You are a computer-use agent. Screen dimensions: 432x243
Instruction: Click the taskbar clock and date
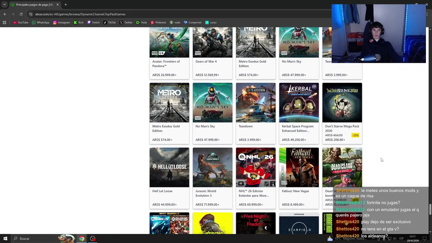click(x=413, y=239)
